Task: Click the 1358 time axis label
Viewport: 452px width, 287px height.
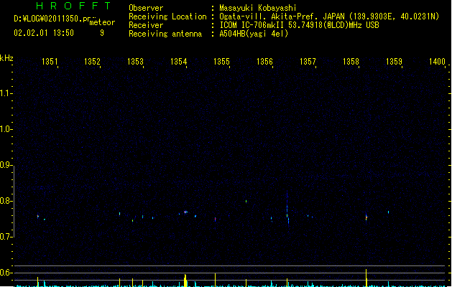Action: coord(351,62)
